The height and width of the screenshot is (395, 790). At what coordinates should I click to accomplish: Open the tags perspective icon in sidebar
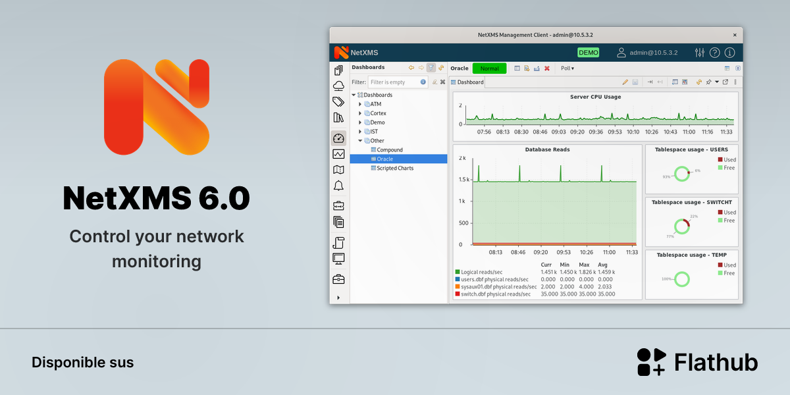coord(338,101)
